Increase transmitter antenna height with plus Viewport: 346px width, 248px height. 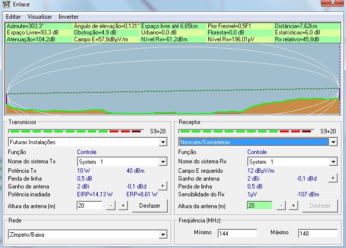[122, 205]
